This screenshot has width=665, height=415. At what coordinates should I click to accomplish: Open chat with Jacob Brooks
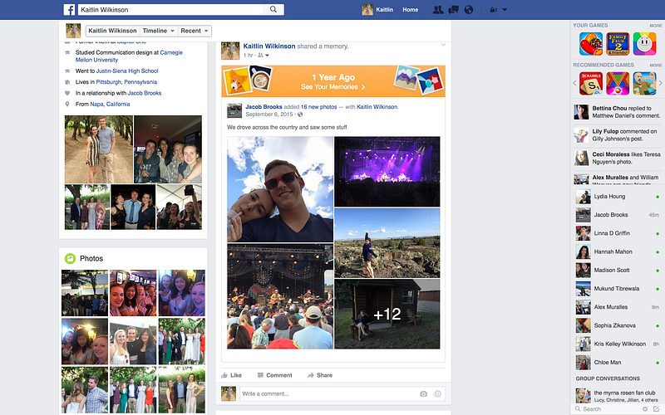pos(618,215)
